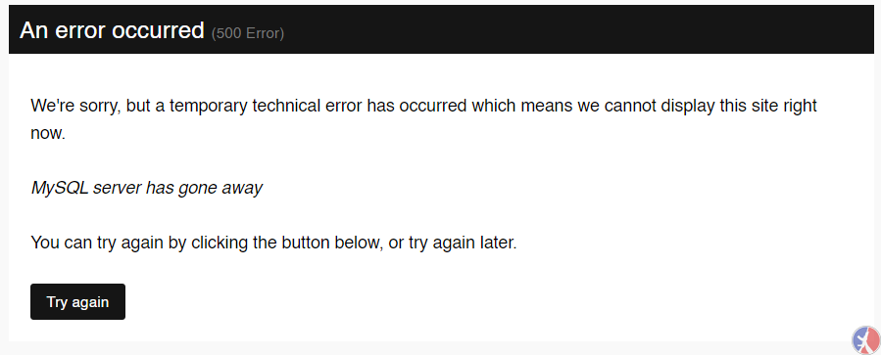This screenshot has height=355, width=881.
Task: Click the word 'MySQL' in the error detail
Action: pos(60,188)
